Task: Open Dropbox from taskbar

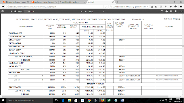Action: [x=83, y=100]
